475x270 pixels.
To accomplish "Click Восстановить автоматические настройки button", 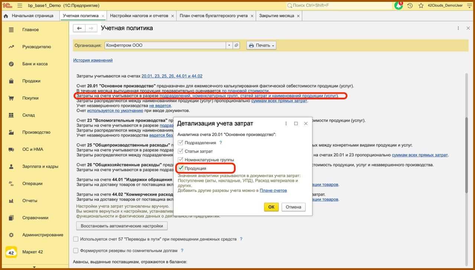I will click(x=122, y=226).
